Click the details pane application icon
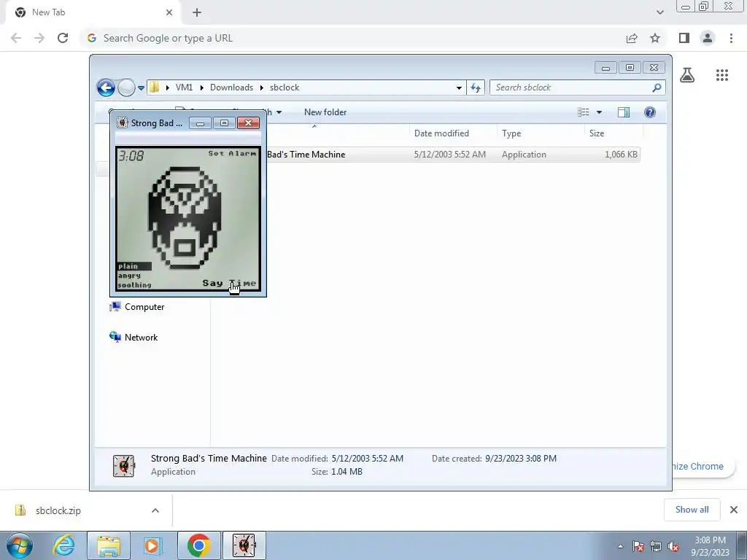Screen dimensions: 747x560 click(x=124, y=466)
